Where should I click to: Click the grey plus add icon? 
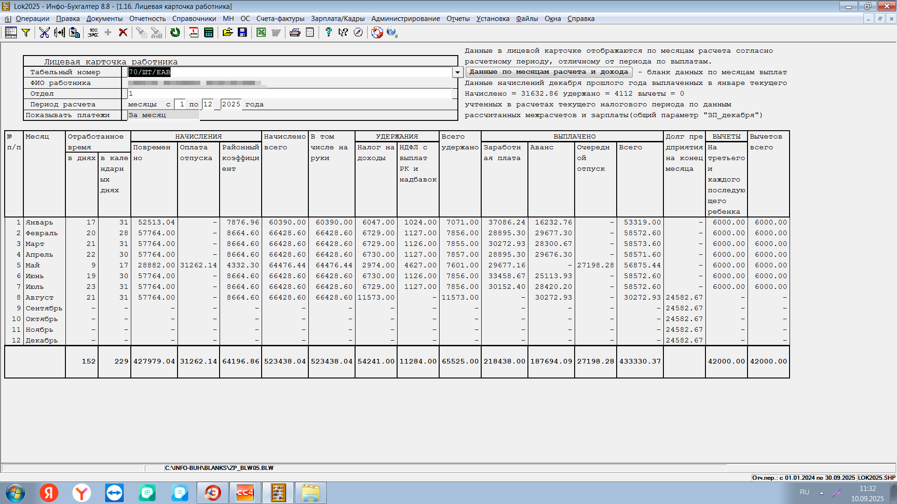(x=108, y=32)
